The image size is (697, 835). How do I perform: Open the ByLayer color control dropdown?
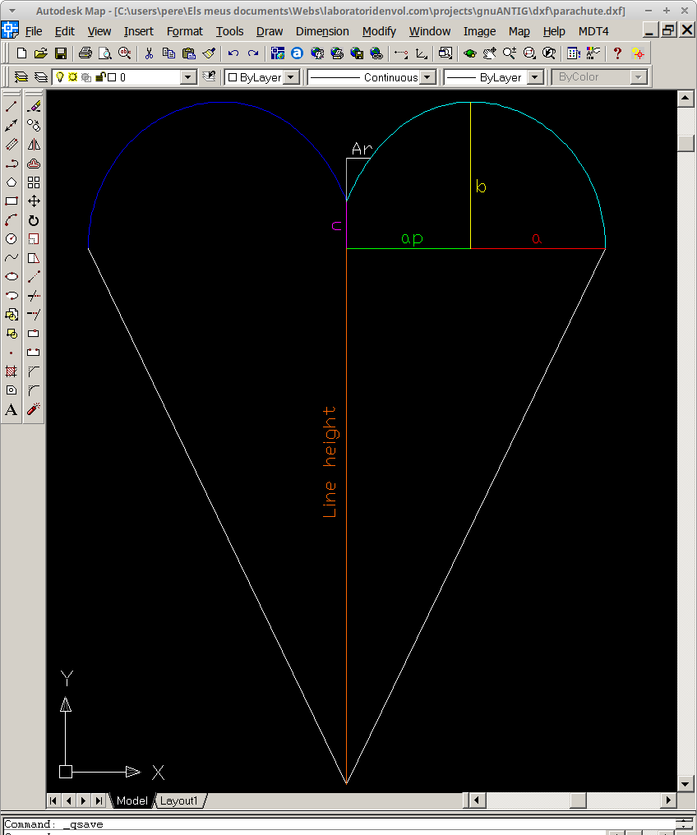291,77
